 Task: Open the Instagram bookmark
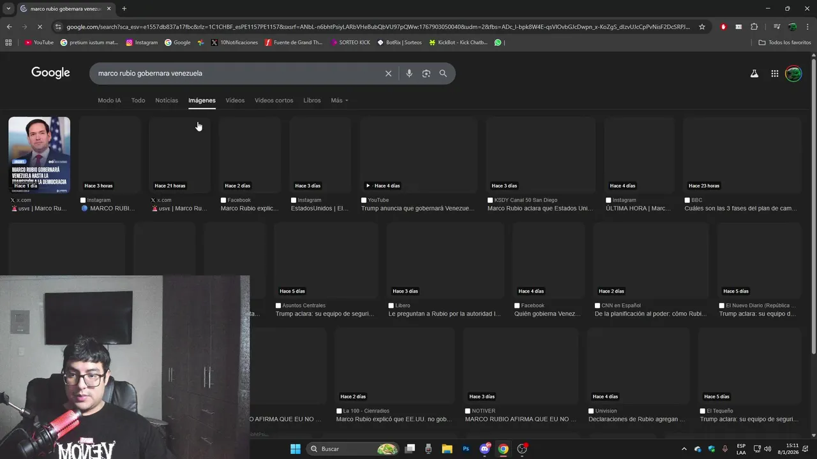pos(142,43)
